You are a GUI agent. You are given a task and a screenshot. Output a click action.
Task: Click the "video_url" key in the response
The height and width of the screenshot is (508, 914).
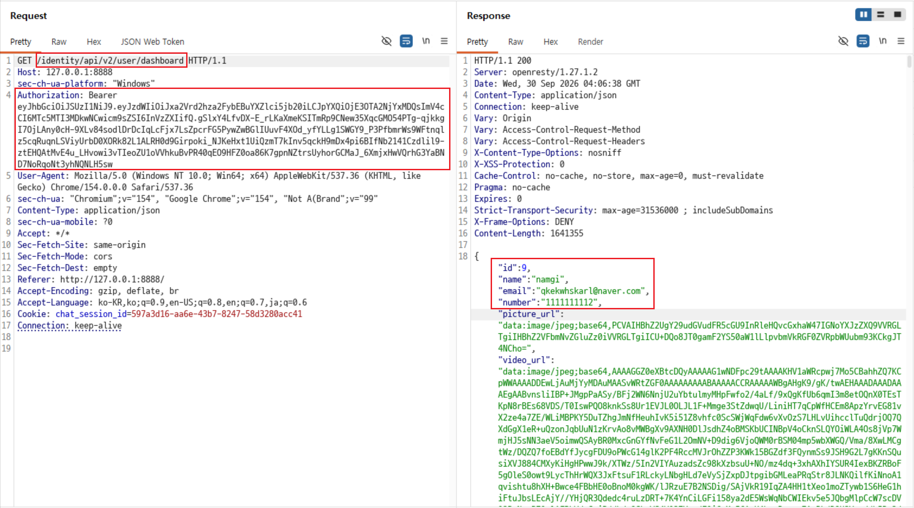(x=524, y=360)
